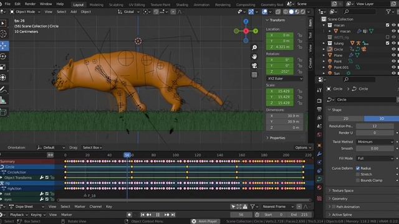Switch perspective/orthographic with the grid icon

tap(254, 75)
